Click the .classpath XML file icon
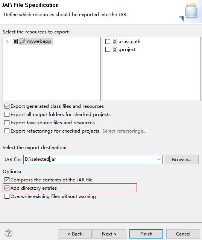202x240 pixels. (115, 41)
